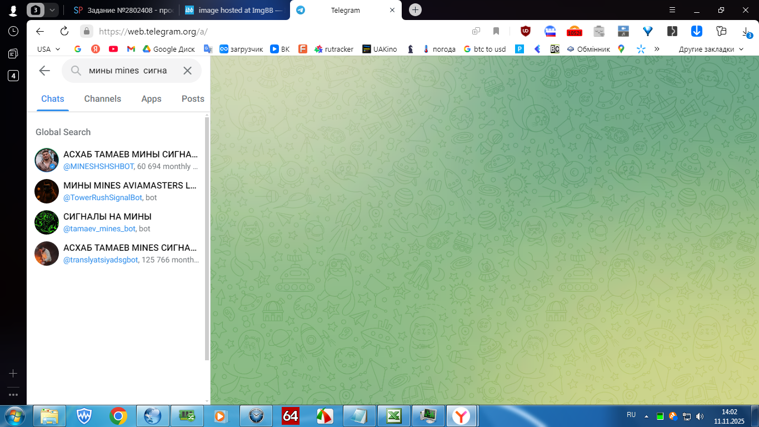The height and width of the screenshot is (427, 759).
Task: Go back from Telegram search results
Action: tap(44, 71)
